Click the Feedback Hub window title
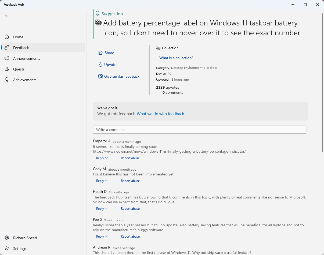The image size is (324, 255). [14, 5]
